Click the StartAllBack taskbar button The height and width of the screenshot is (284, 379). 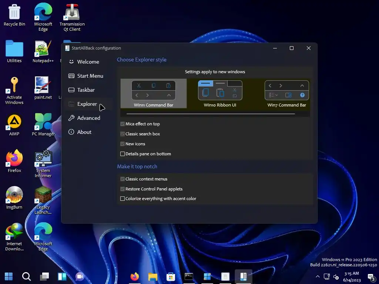click(243, 277)
